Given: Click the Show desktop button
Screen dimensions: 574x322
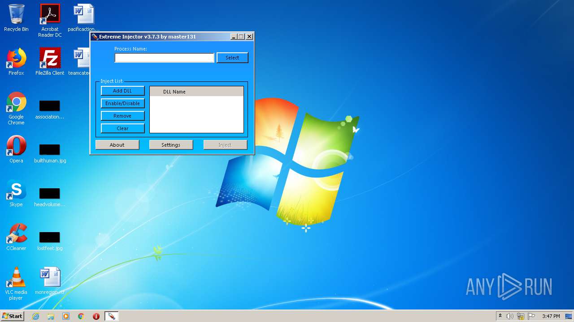Looking at the screenshot, I should click(x=569, y=316).
